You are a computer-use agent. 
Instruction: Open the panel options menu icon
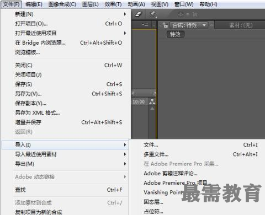[x=145, y=24]
